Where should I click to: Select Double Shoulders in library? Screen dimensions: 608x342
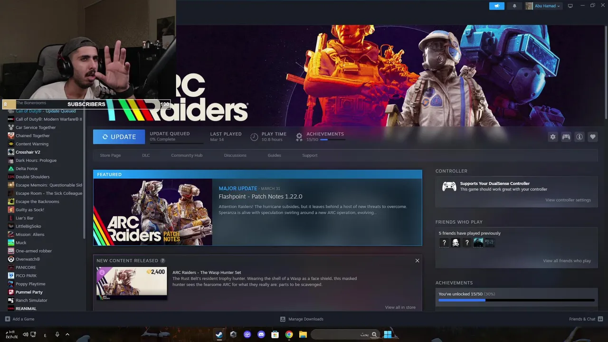[32, 177]
